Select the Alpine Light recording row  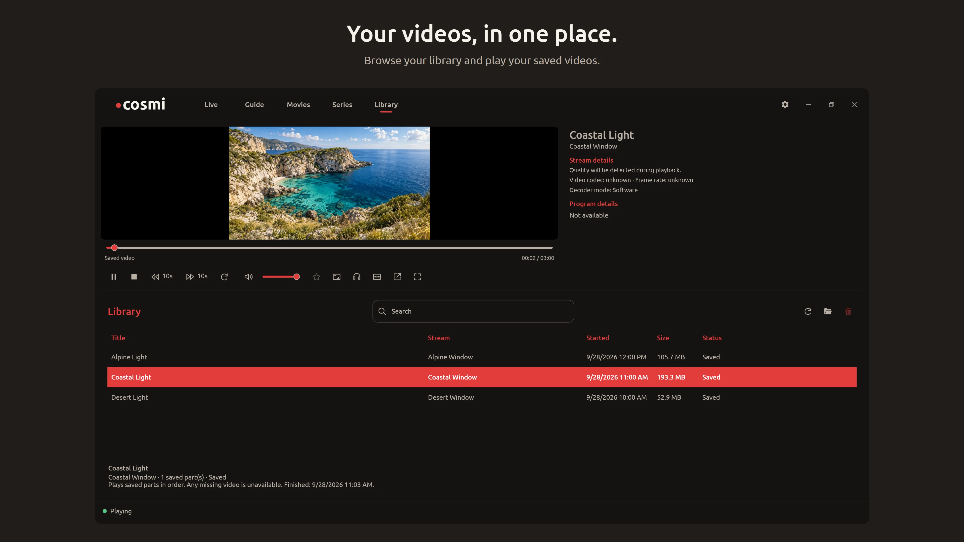coord(482,357)
